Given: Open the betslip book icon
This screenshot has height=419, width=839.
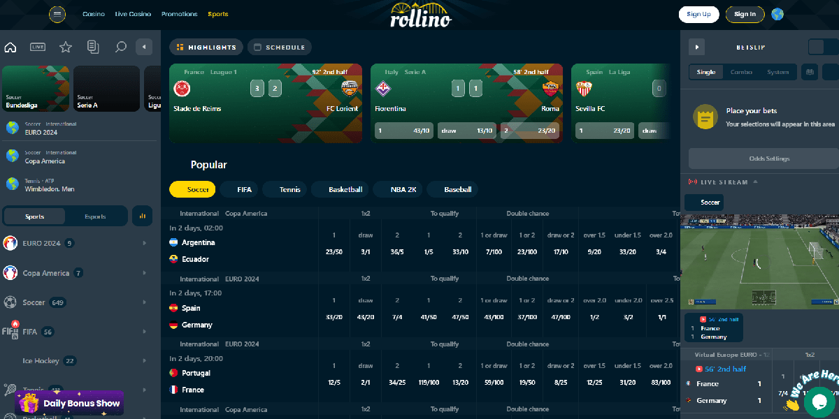Looking at the screenshot, I should click(x=810, y=72).
